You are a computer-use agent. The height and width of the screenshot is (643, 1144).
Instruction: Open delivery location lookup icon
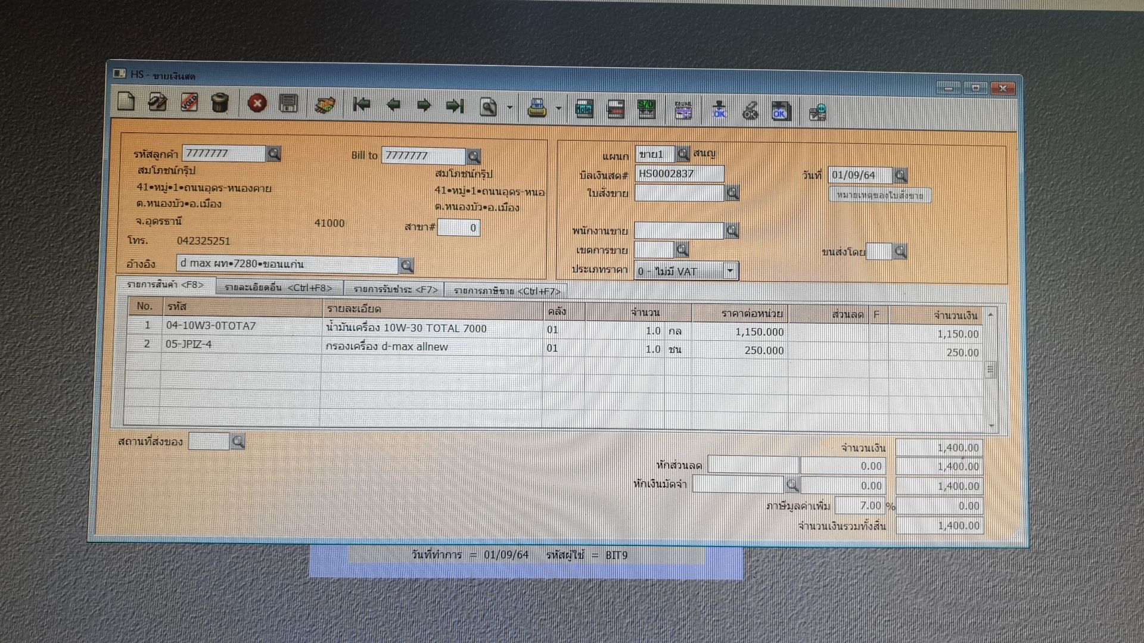click(238, 442)
